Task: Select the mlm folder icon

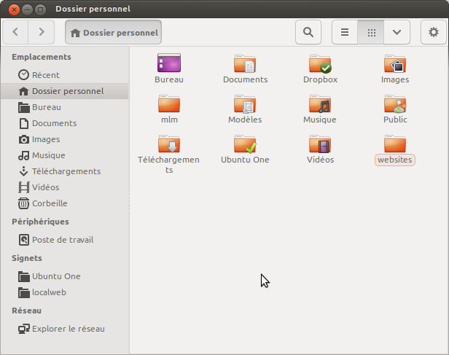Action: [x=169, y=104]
